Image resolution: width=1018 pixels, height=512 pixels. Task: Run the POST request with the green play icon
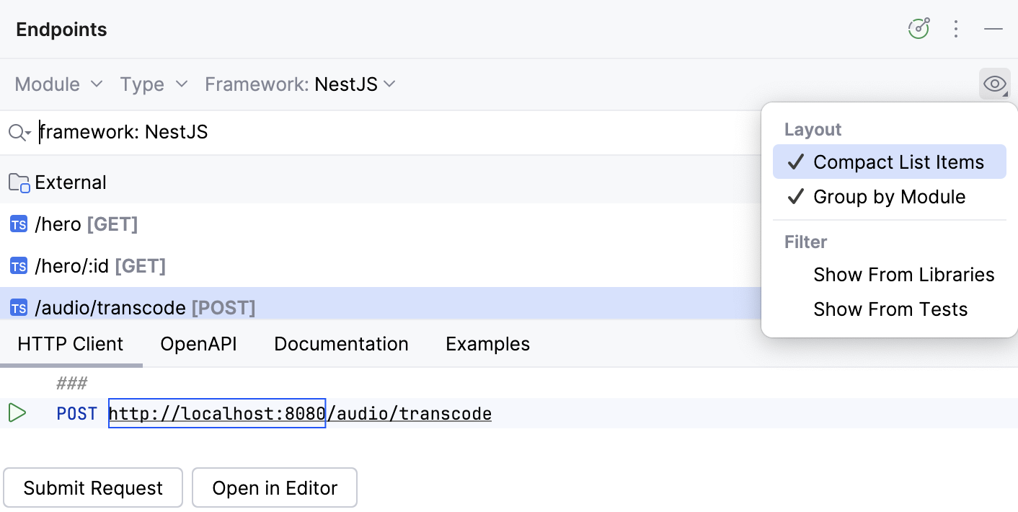click(x=18, y=413)
